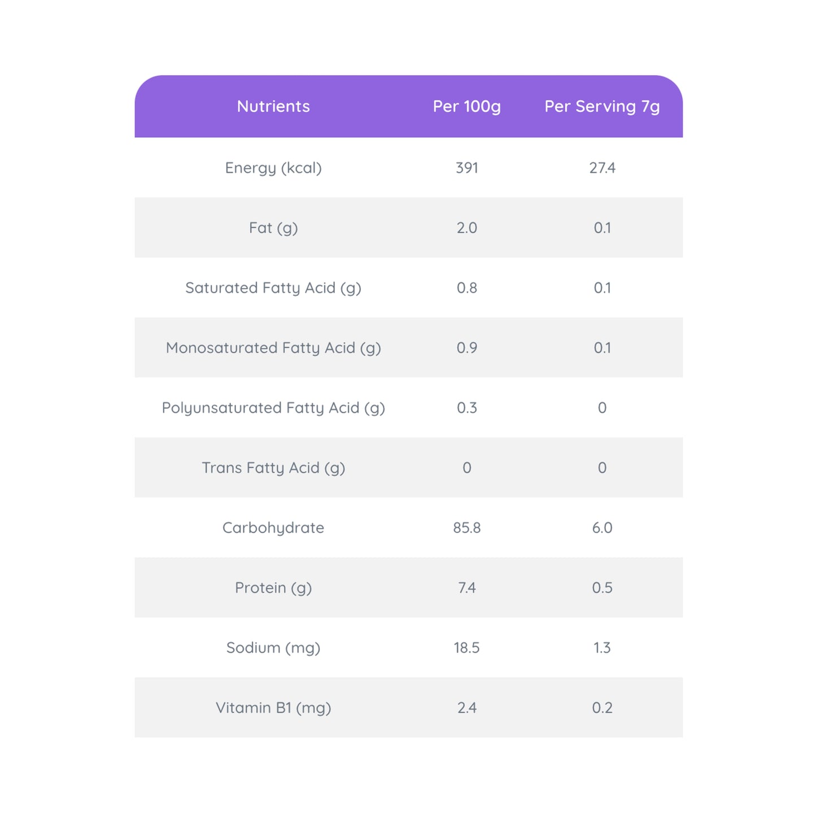Click the Saturated Fatty Acid (g) label
816x816 pixels.
click(273, 288)
